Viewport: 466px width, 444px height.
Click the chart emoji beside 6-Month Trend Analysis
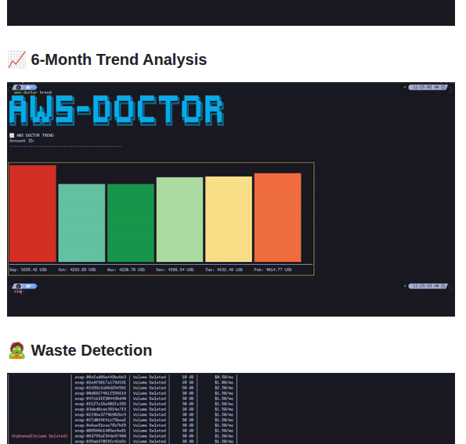[16, 59]
